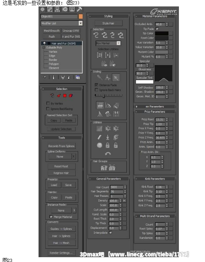Click the Lock padlock utility icon
This screenshot has height=262, width=205.
pyautogui.click(x=108, y=145)
